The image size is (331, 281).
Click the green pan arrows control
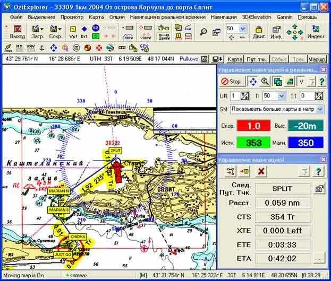click(x=295, y=32)
